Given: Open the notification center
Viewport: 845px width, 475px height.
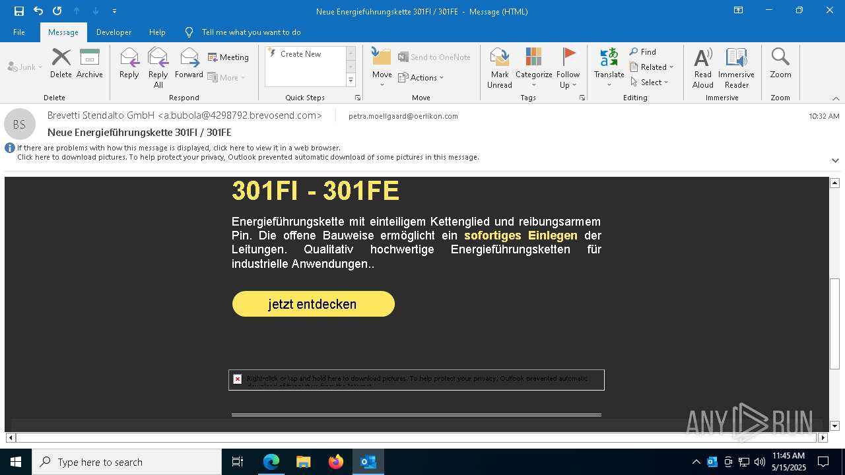Looking at the screenshot, I should pyautogui.click(x=823, y=462).
